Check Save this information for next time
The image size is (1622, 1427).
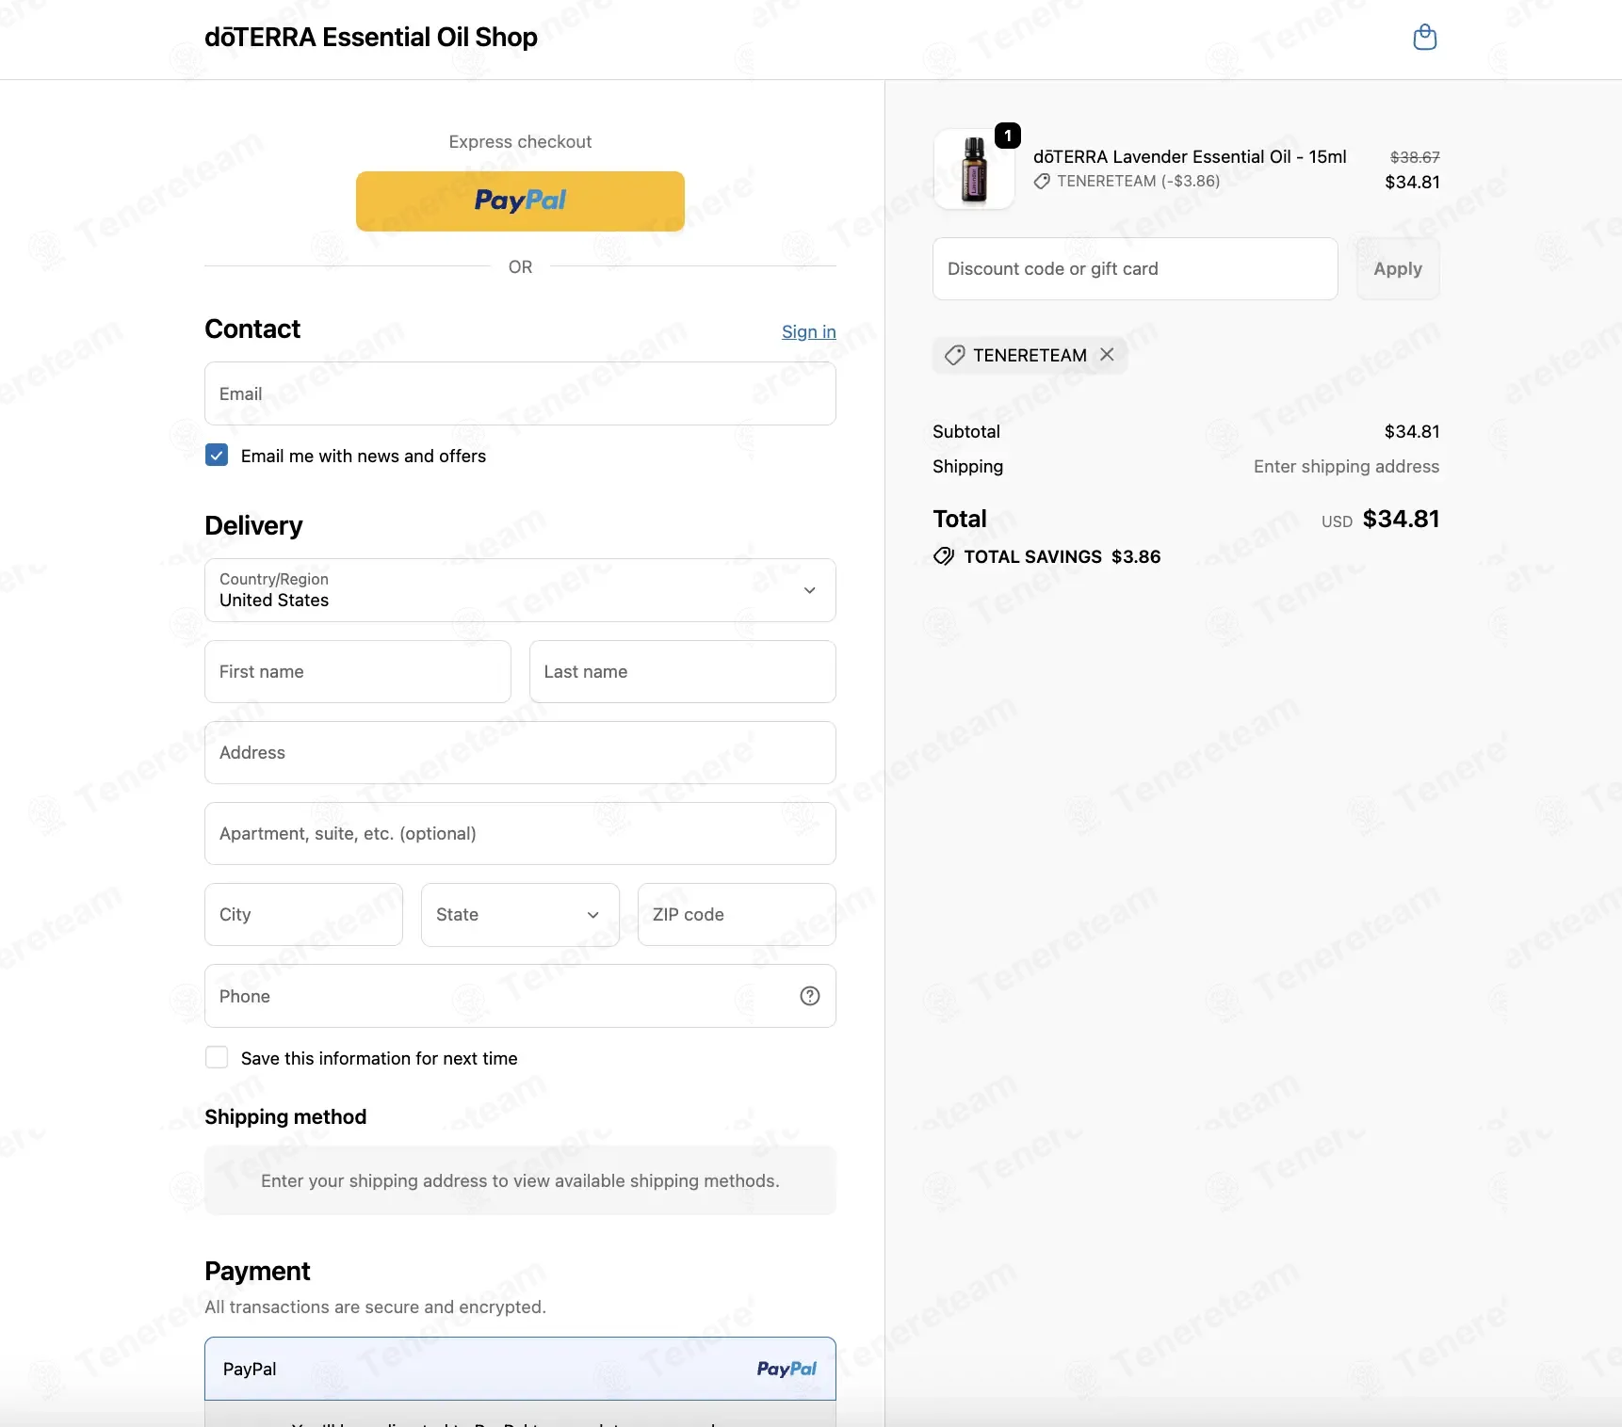(217, 1058)
